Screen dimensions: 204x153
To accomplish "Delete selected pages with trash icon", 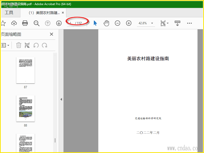I will [x=19, y=45].
